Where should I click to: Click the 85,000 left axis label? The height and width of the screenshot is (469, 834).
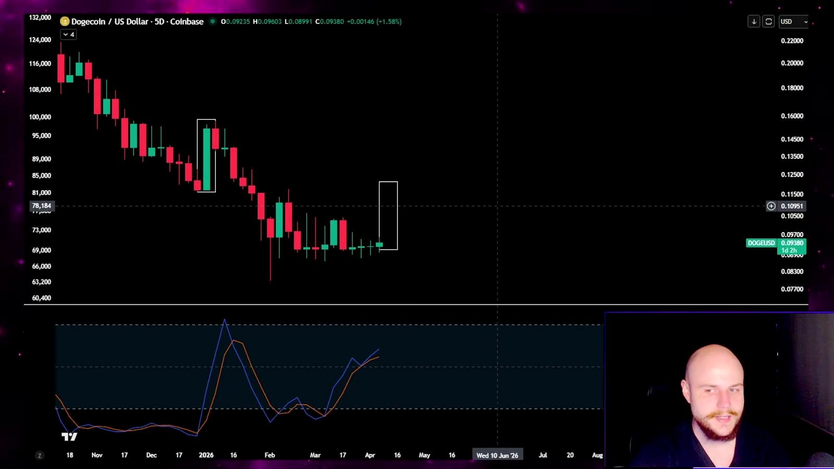click(42, 176)
